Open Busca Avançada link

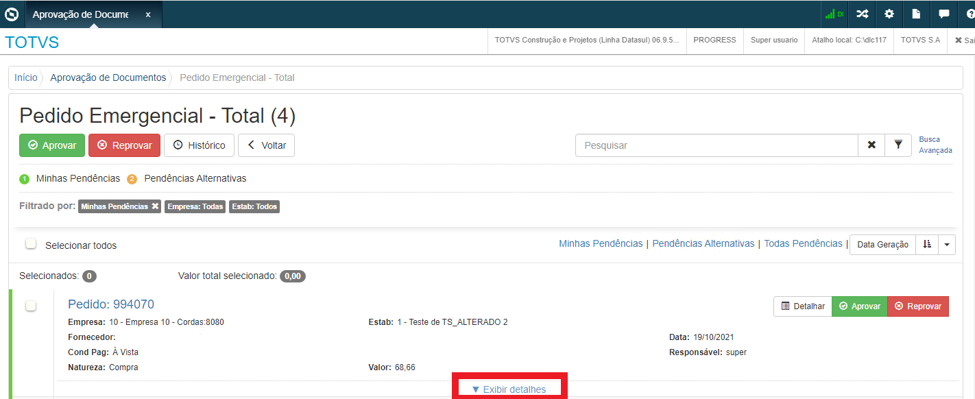click(x=935, y=145)
